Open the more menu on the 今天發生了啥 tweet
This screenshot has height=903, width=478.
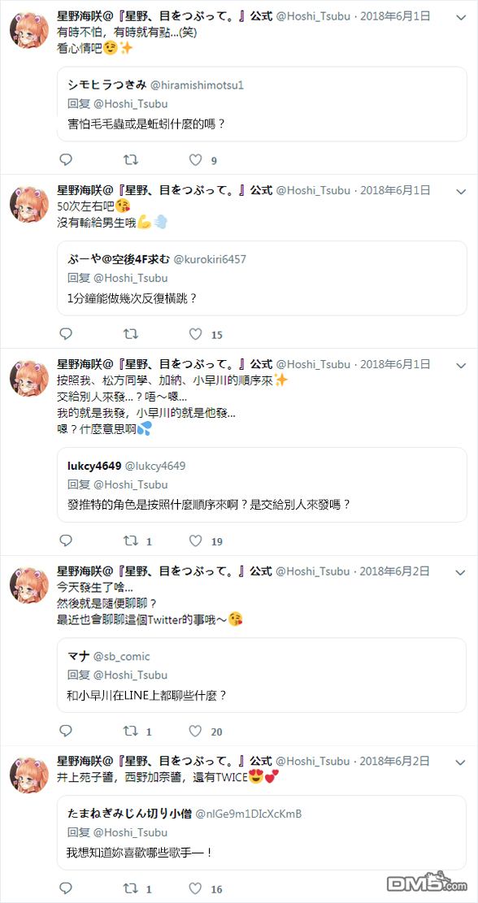(460, 572)
